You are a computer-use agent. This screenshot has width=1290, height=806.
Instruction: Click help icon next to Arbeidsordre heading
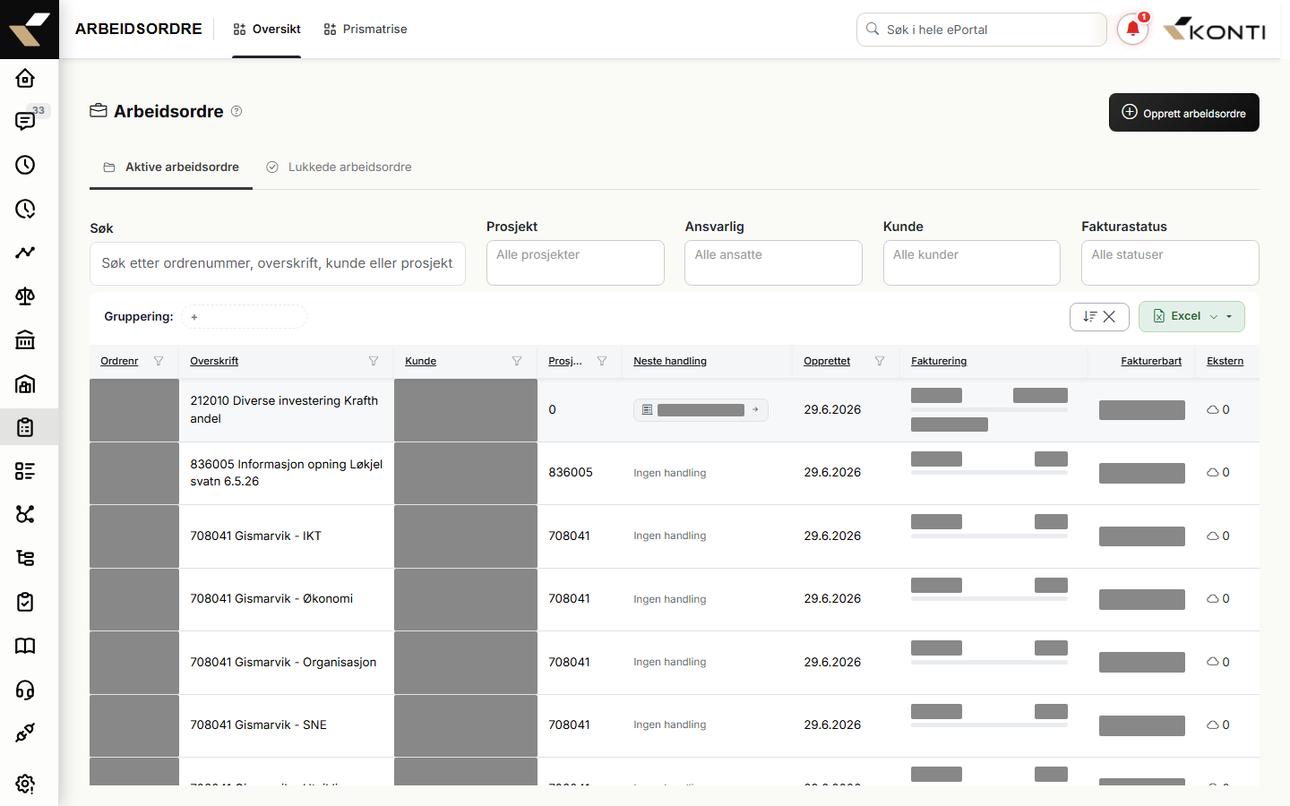point(236,111)
